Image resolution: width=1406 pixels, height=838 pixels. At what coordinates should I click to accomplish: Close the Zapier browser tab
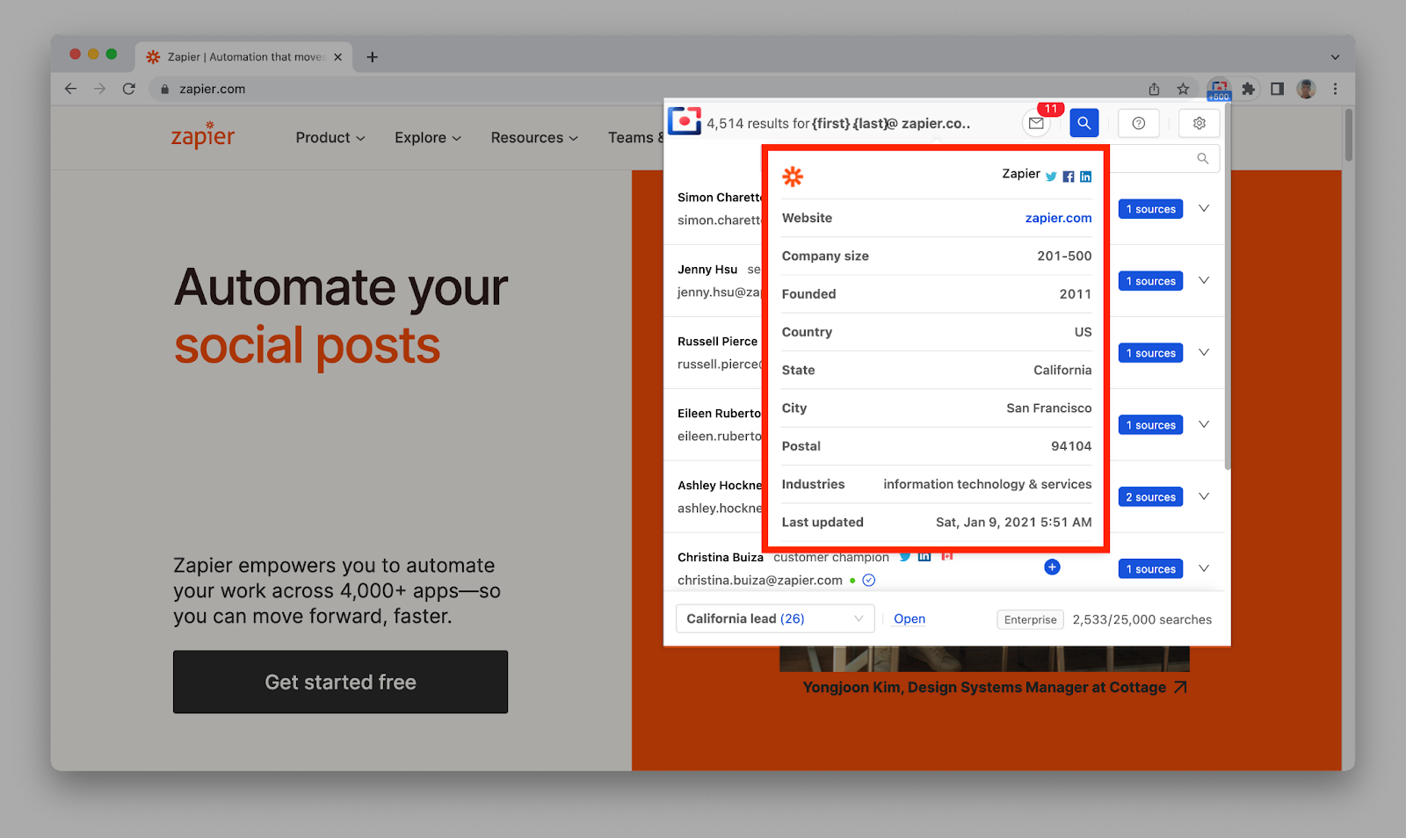(x=338, y=57)
